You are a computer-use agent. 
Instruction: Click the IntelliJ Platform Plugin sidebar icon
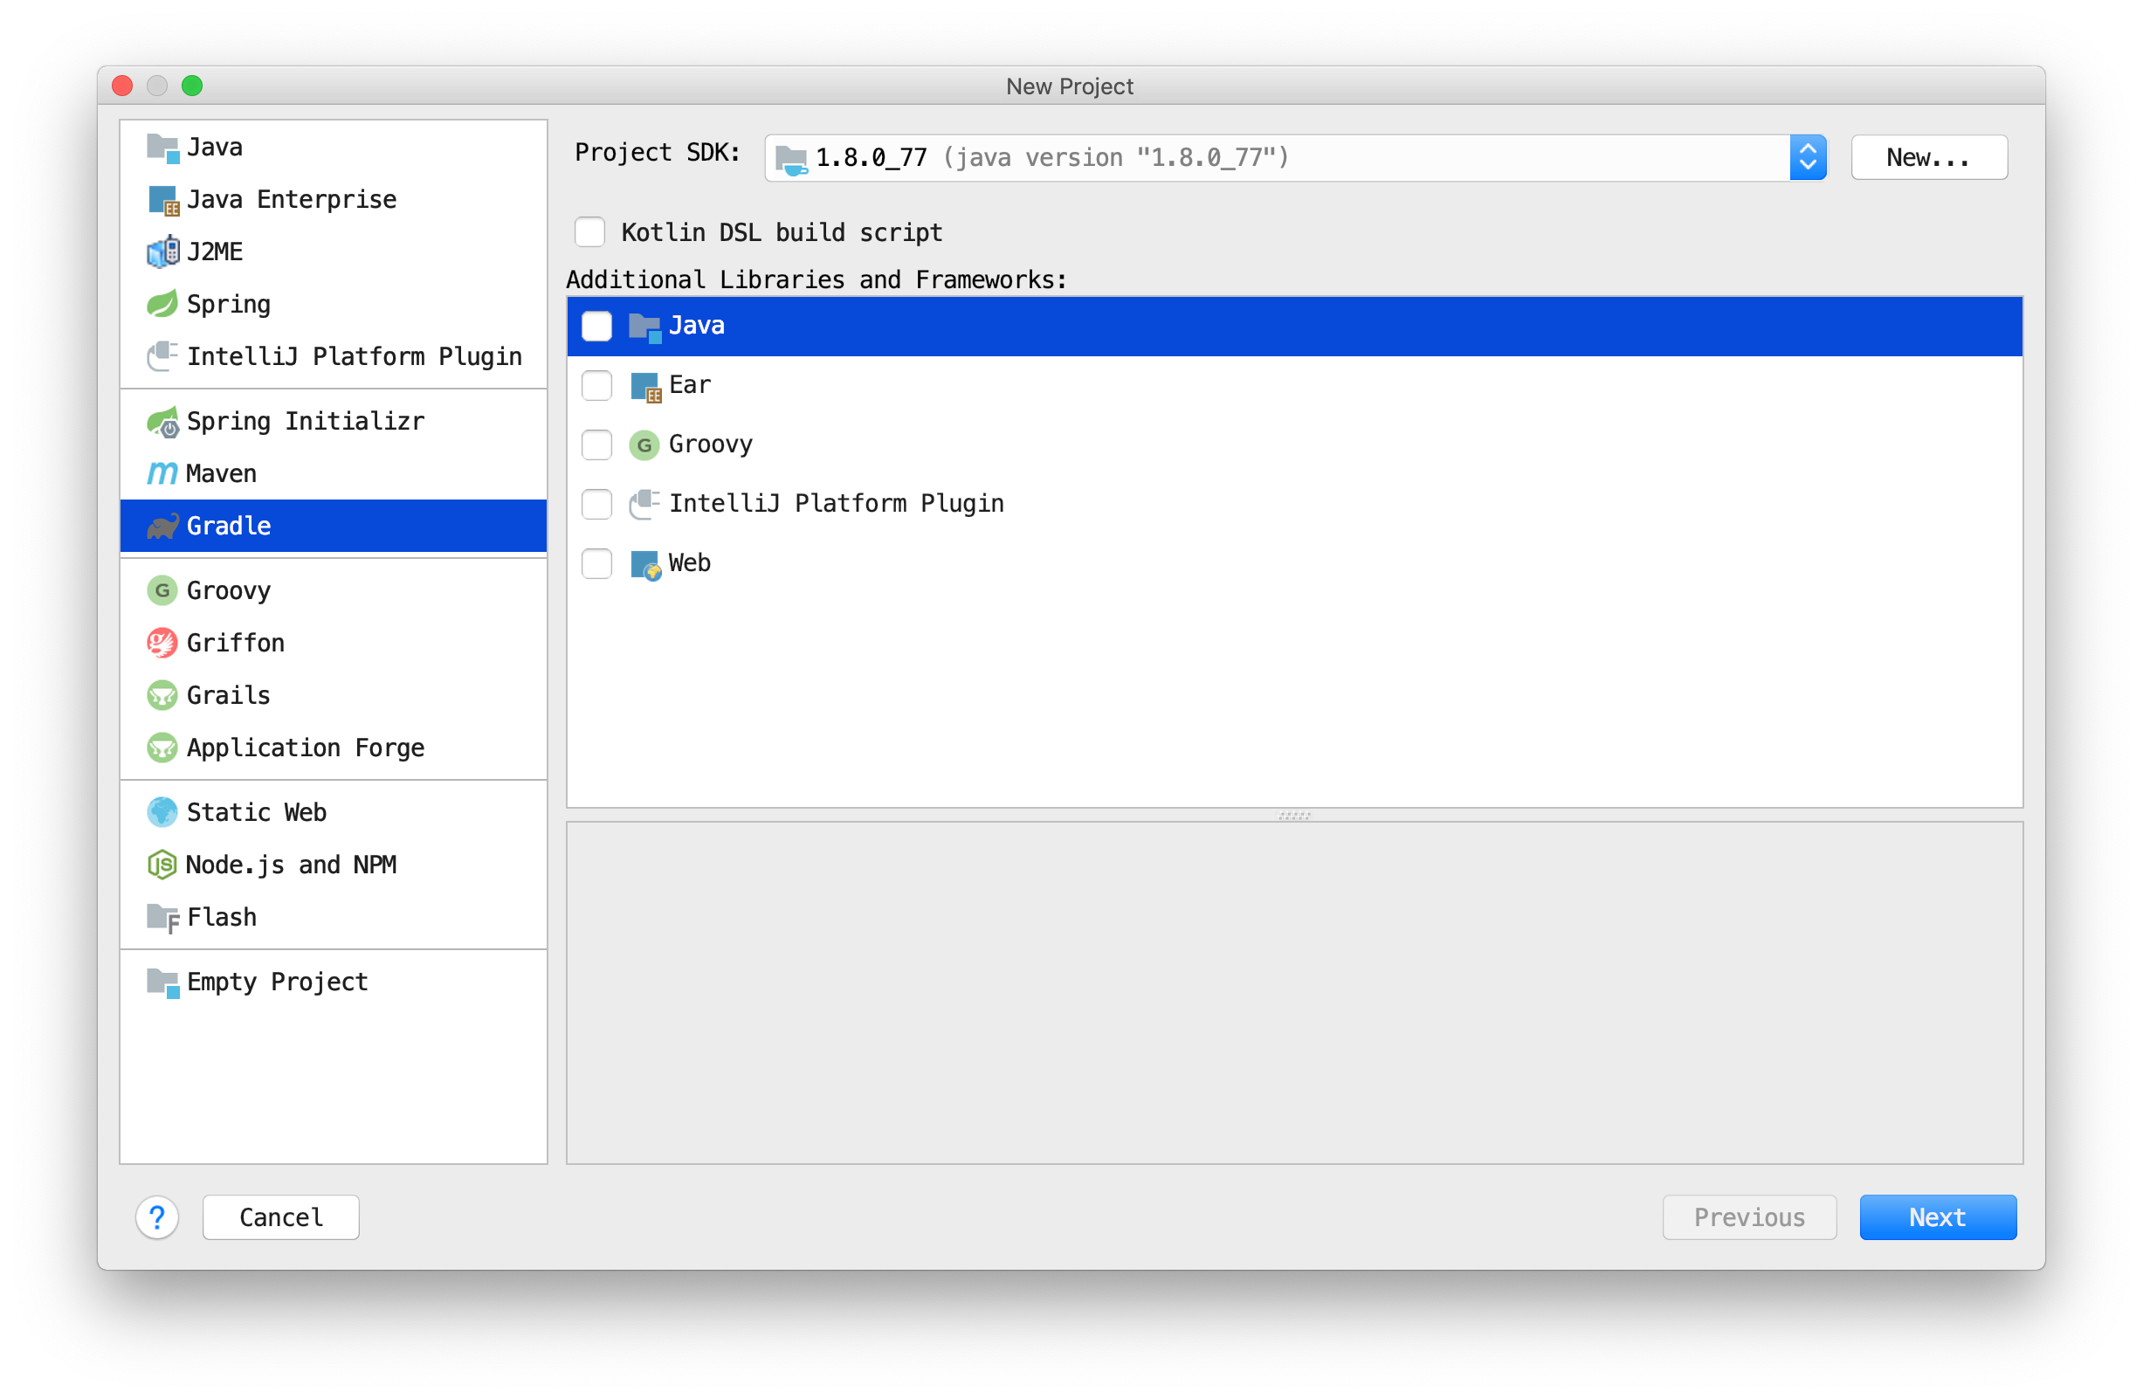pyautogui.click(x=163, y=356)
